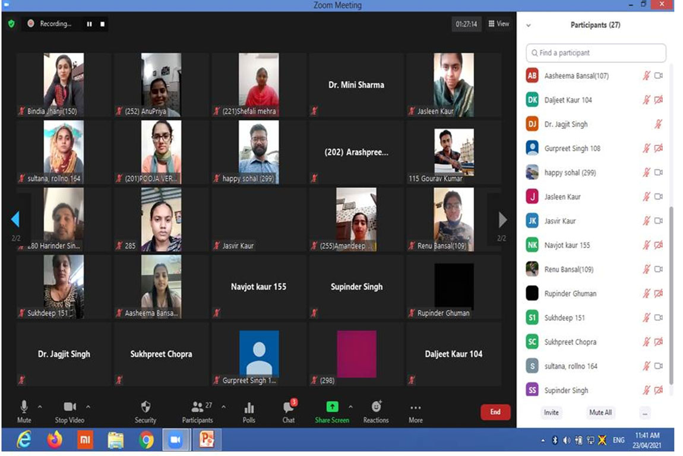The height and width of the screenshot is (456, 683).
Task: Click the green encryption shield icon
Action: 11,24
